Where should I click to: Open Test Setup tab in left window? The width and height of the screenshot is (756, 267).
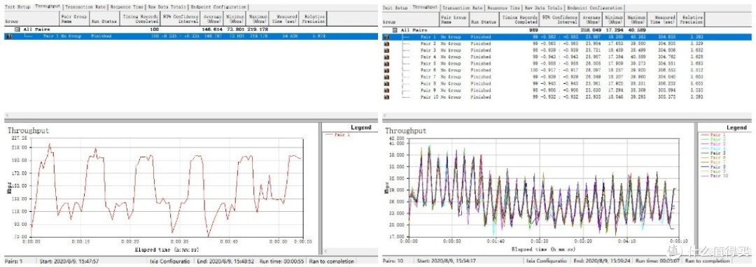[17, 7]
